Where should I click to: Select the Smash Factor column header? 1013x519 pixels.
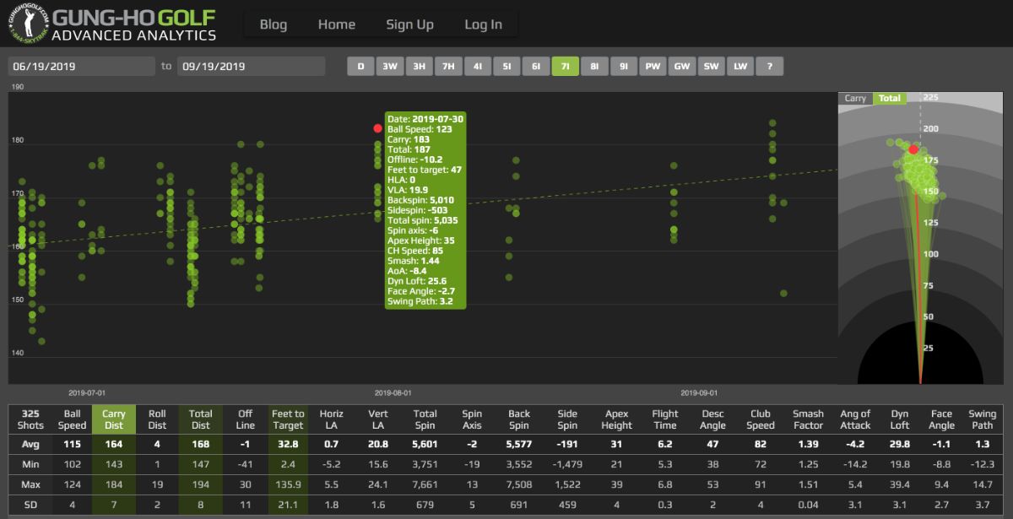(x=808, y=419)
